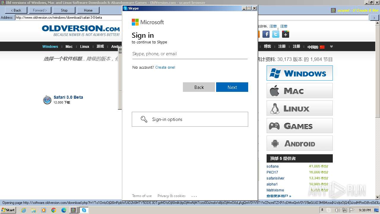Click the China flag icon in navigation bar
This screenshot has height=214, width=380.
322,47
